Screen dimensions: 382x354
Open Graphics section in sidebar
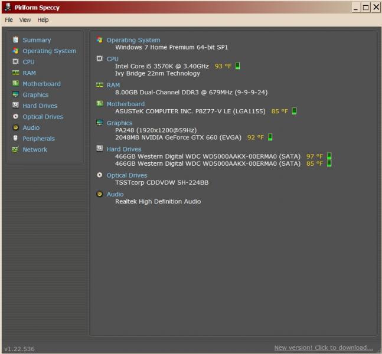point(35,95)
